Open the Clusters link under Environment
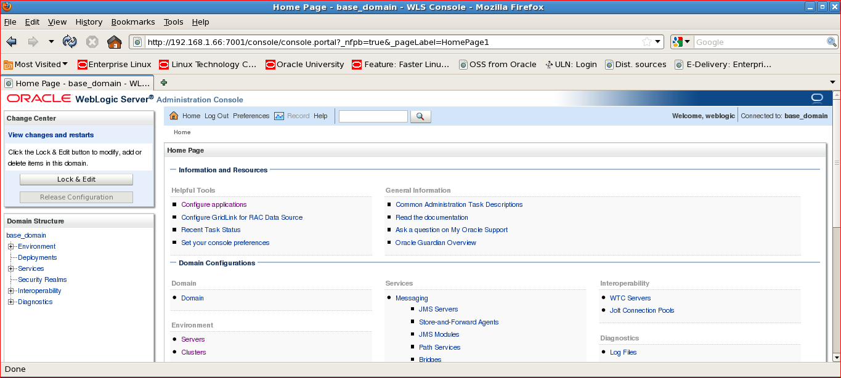The height and width of the screenshot is (378, 841). [x=193, y=352]
